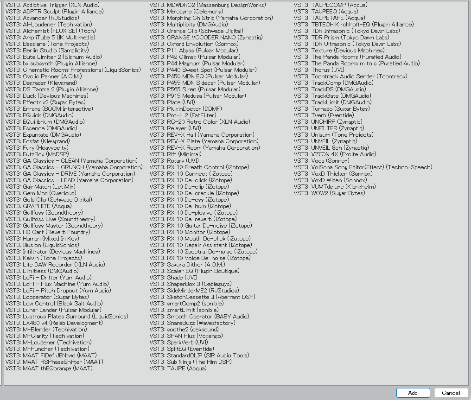471x400 pixels.
Task: Choose VST3: UNVEIL 8ch (Zynaptiq)
Action: click(x=331, y=147)
